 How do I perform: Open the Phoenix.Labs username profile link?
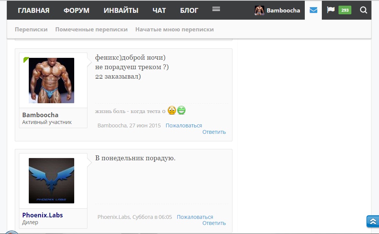click(x=42, y=215)
